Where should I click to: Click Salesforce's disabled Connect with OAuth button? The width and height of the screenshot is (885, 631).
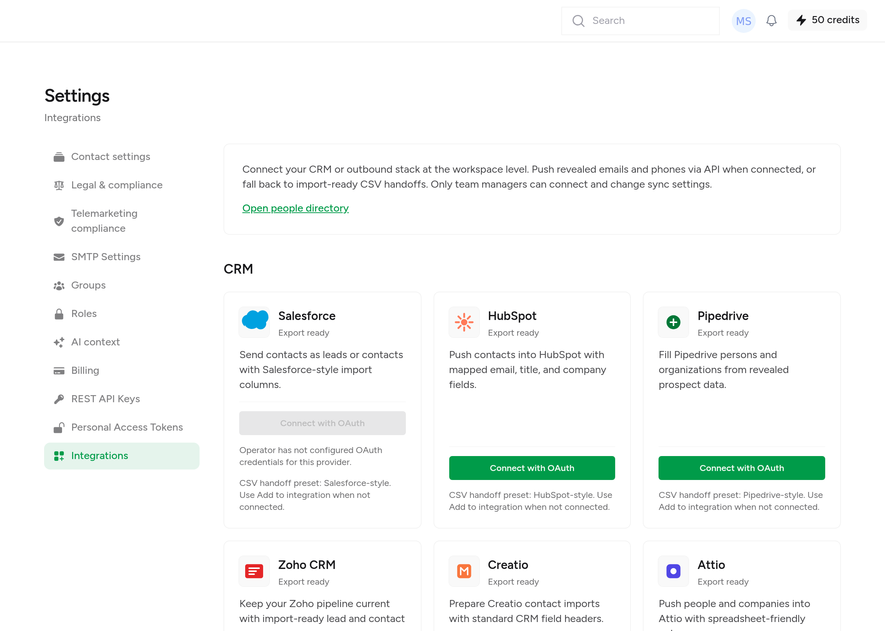click(323, 423)
